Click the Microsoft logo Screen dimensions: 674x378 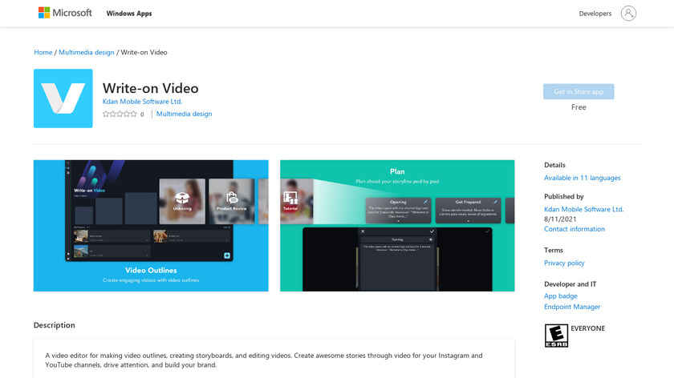[65, 13]
